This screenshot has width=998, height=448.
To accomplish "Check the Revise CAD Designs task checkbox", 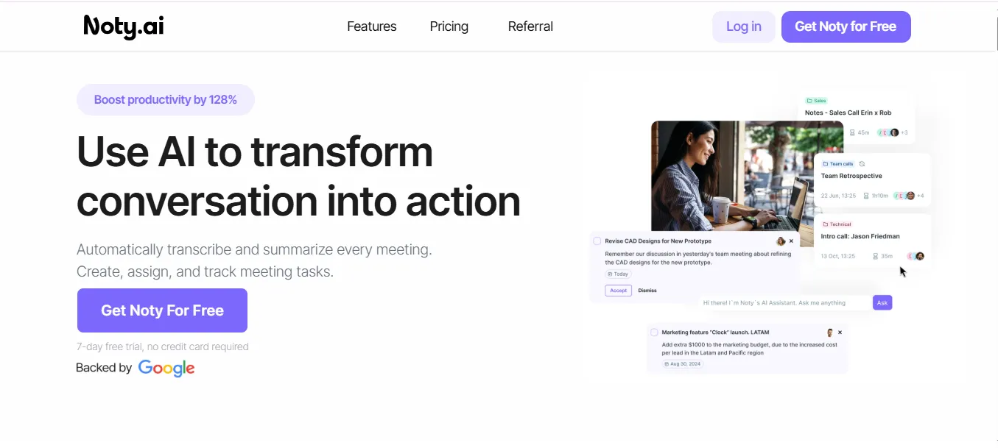I will click(597, 241).
